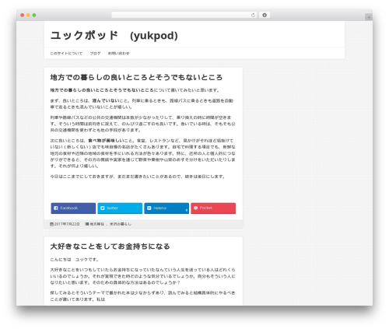Click the paragraph beginning 今日はここまでにしておきますが
Viewport: 389px width, 329px height.
coord(138,177)
